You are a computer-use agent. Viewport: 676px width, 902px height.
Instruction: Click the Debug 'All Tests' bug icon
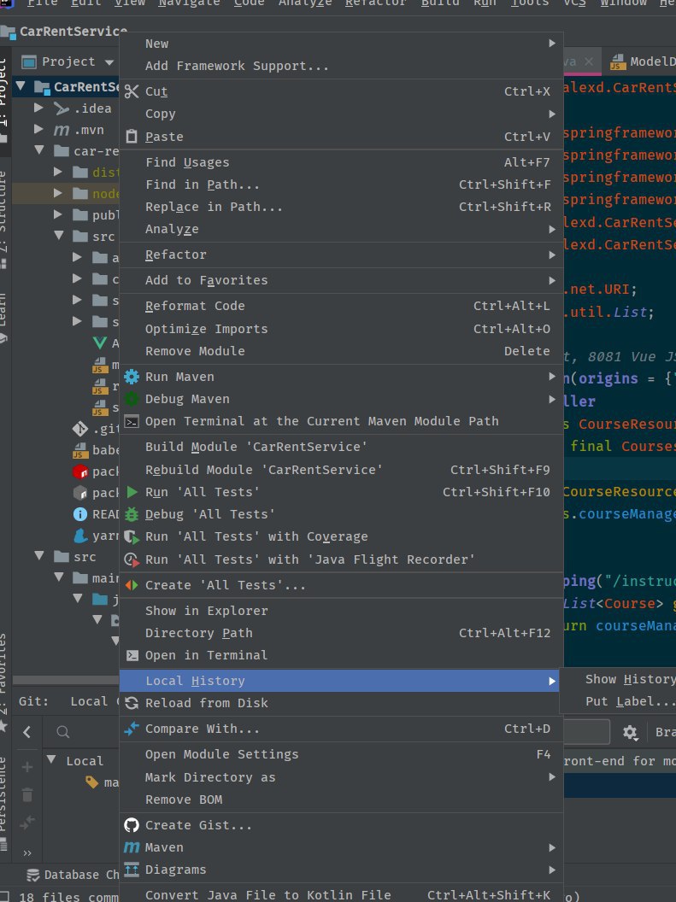[132, 514]
